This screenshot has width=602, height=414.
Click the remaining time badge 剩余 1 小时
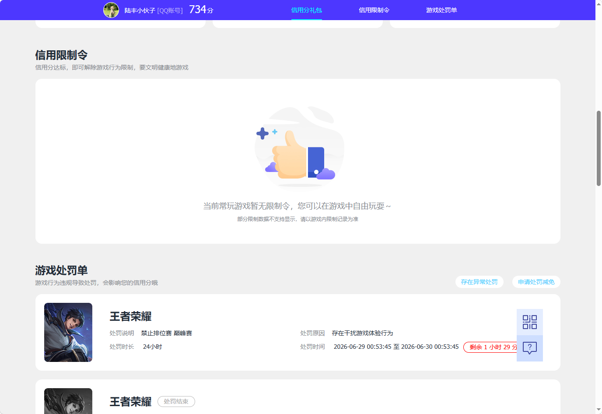pyautogui.click(x=490, y=347)
